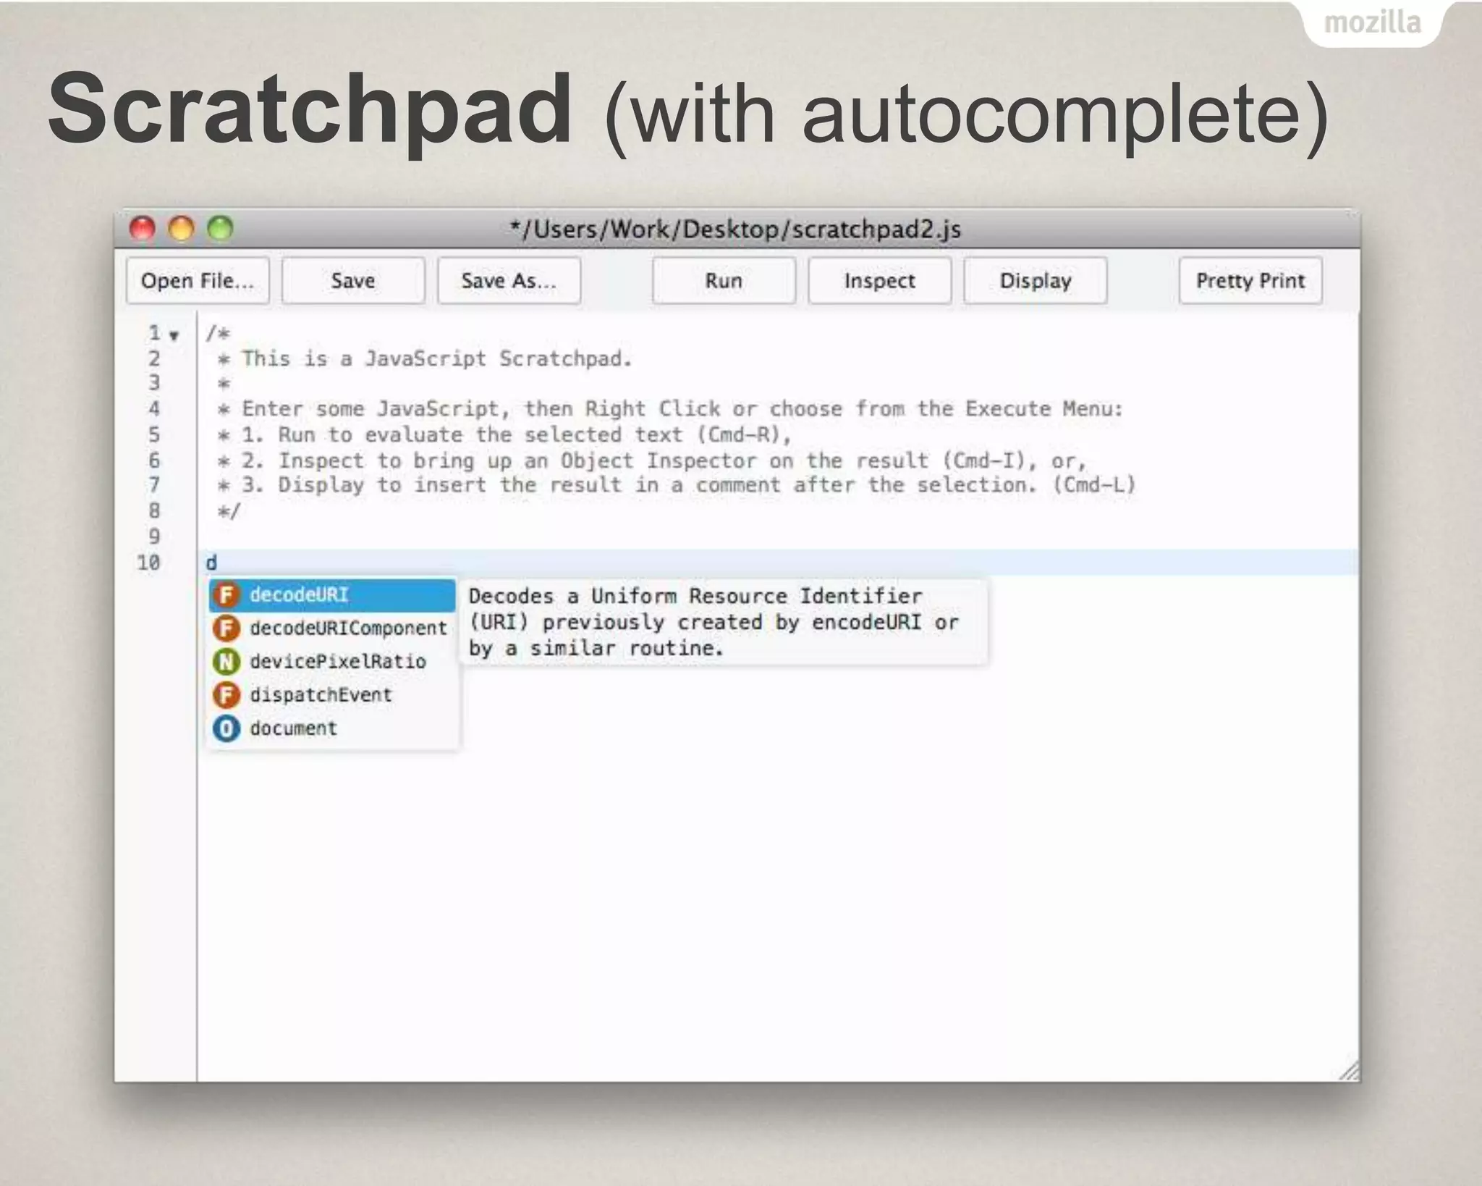
Task: Click the opening "/*" on line 1
Action: point(218,333)
